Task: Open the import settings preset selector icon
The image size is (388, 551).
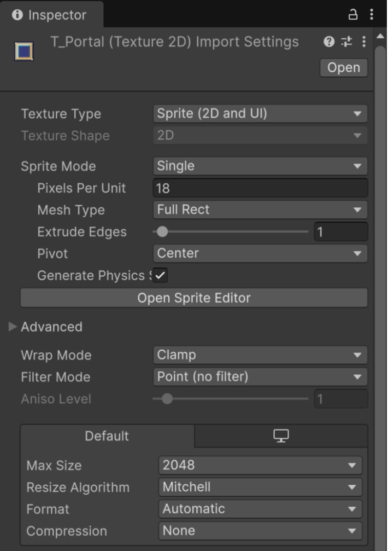Action: (346, 42)
